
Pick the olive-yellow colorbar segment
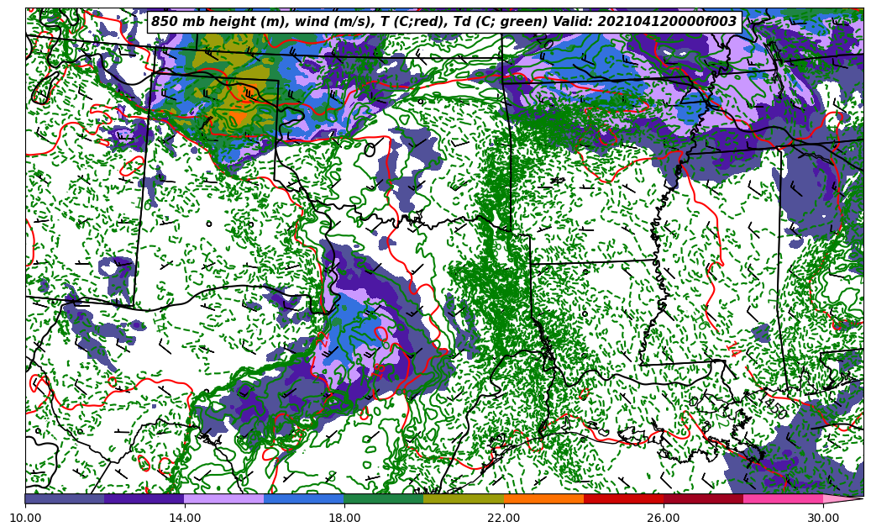pyautogui.click(x=464, y=498)
